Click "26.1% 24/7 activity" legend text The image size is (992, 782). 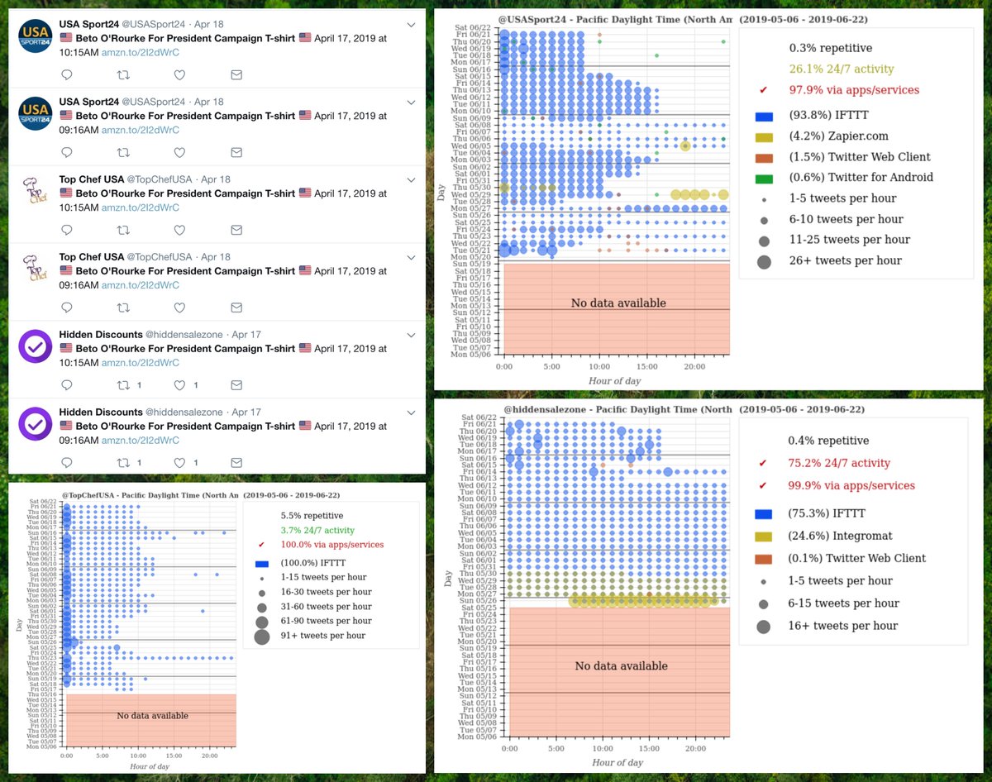click(x=842, y=69)
